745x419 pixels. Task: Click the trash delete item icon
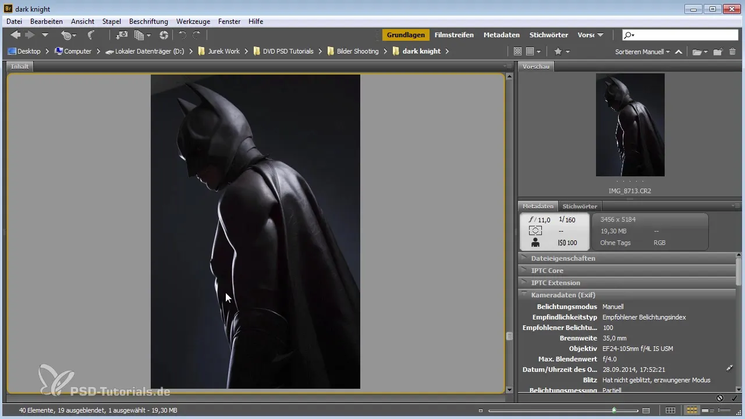tap(732, 51)
